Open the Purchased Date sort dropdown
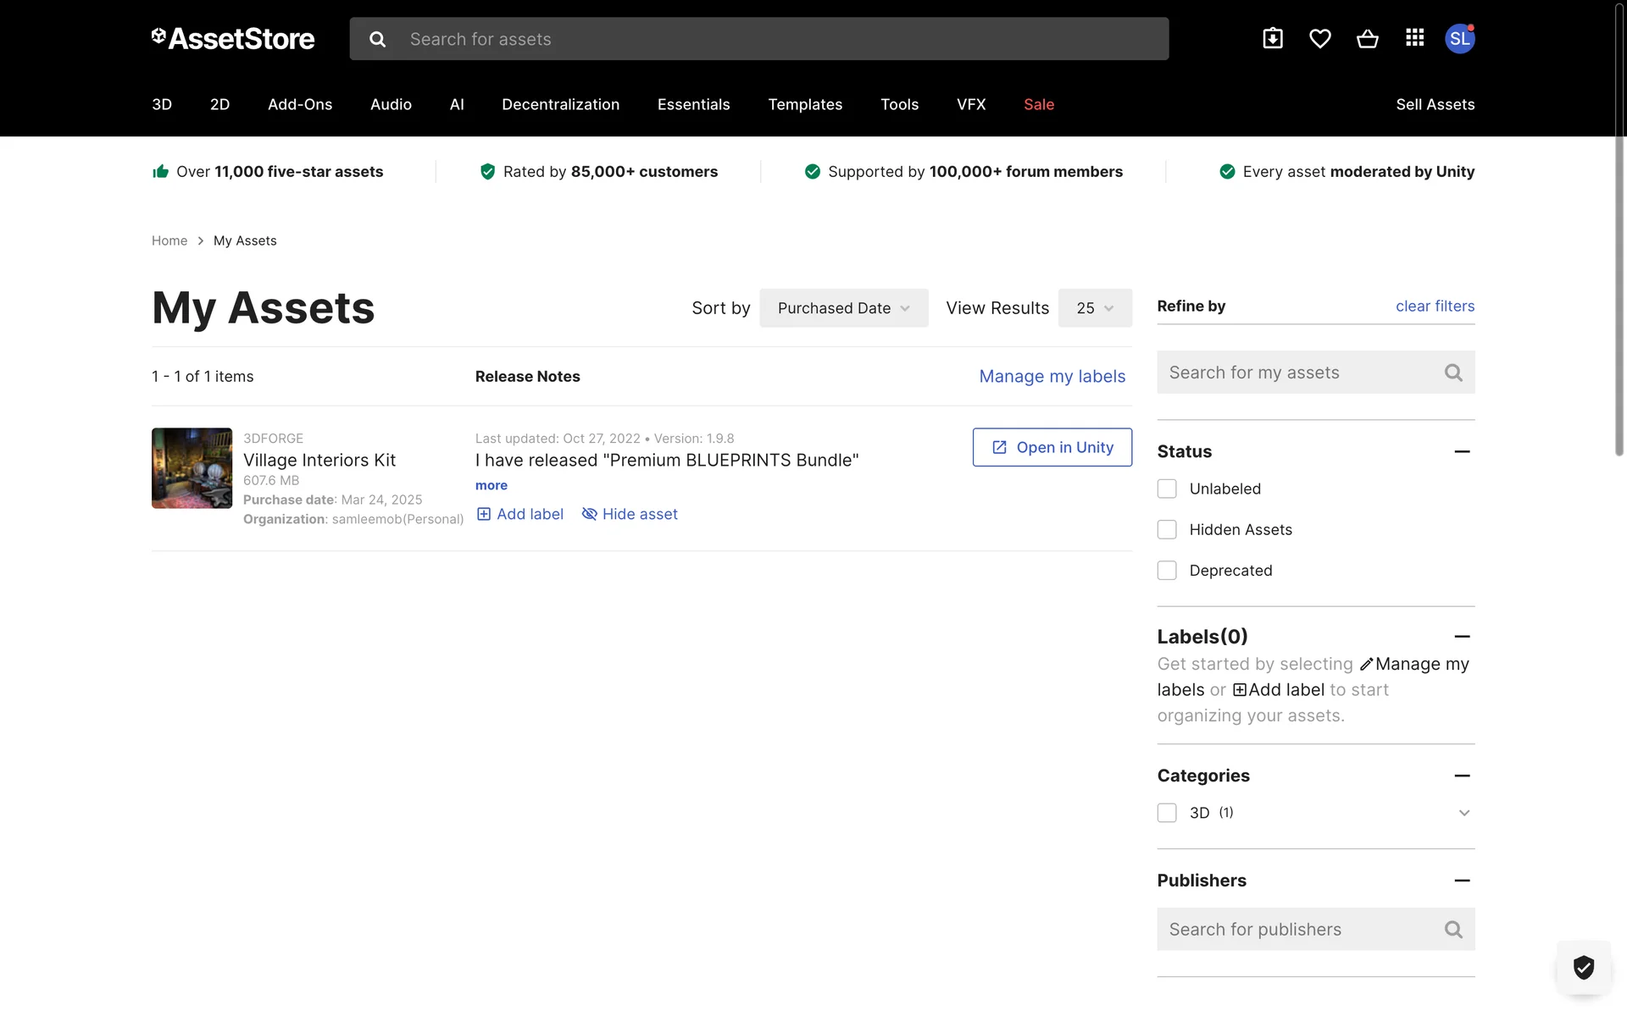The image size is (1627, 1016). coord(843,308)
